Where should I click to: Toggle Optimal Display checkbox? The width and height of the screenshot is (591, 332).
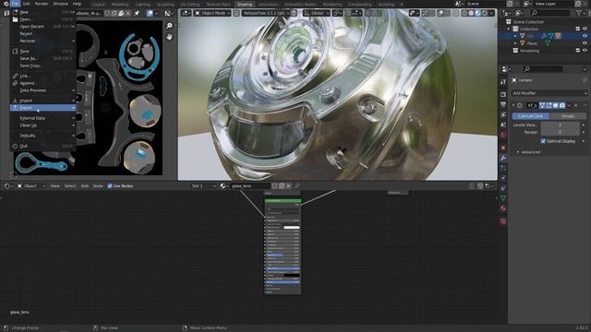tap(543, 141)
